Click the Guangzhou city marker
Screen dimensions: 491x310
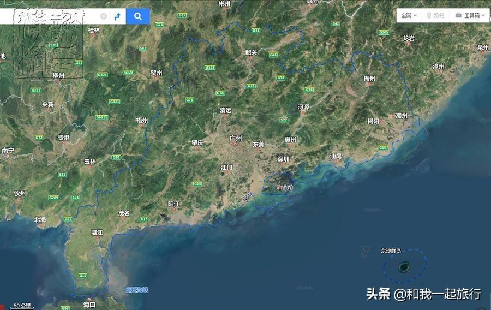coord(235,145)
